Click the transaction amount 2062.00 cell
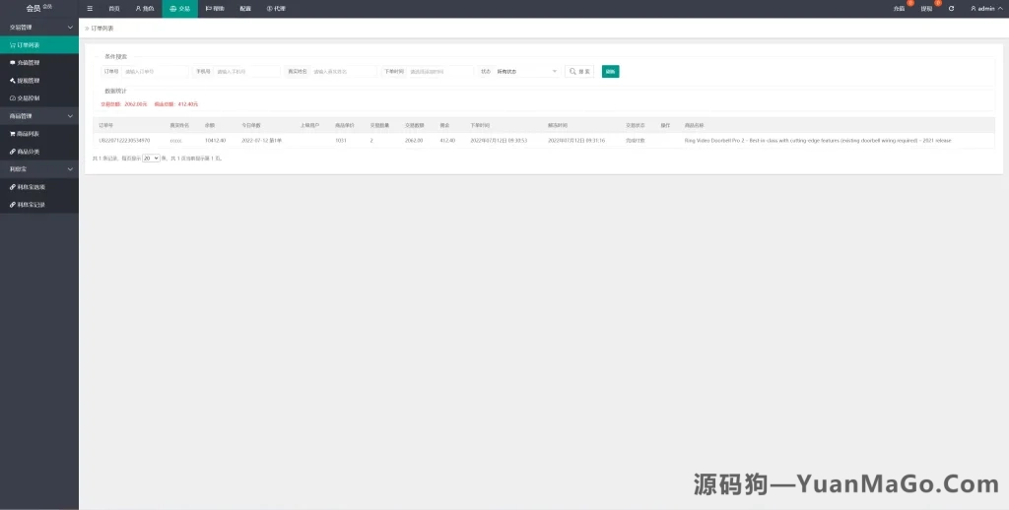The image size is (1009, 510). pos(414,140)
